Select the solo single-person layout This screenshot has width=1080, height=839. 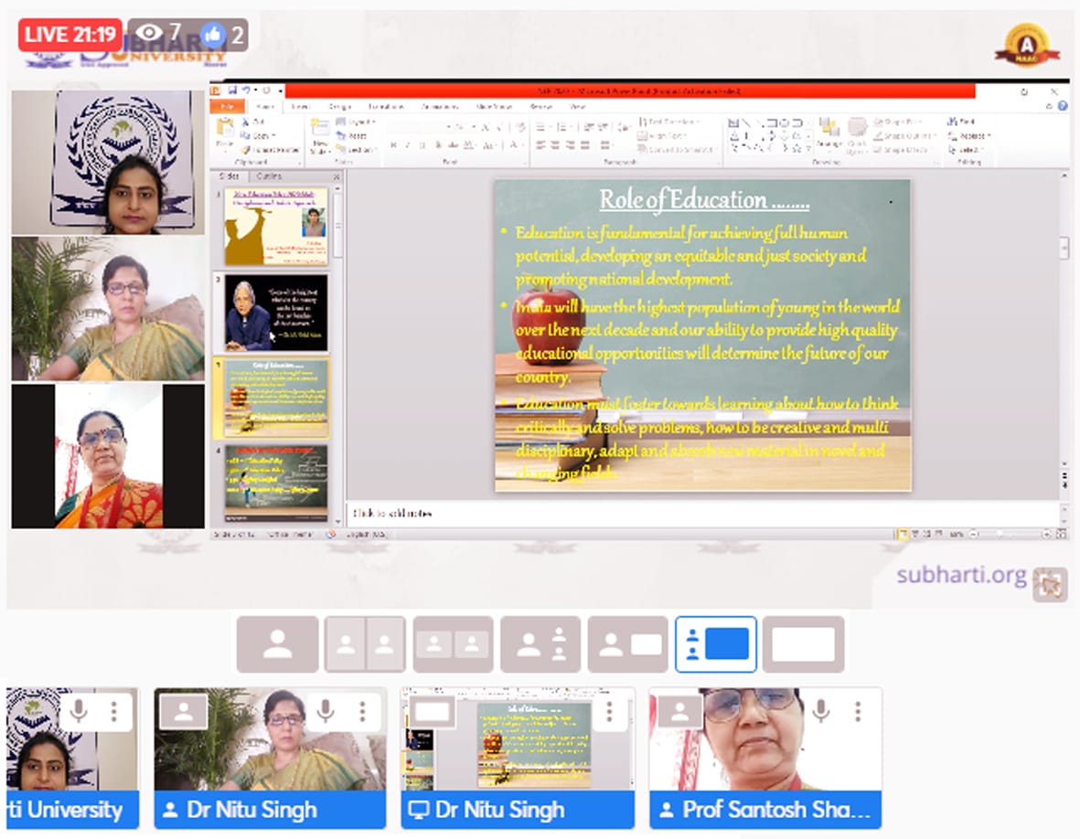(278, 644)
